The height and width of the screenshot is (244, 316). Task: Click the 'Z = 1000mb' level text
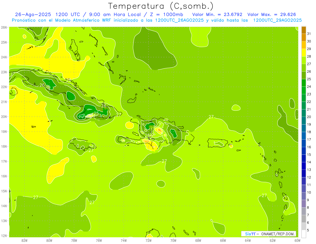(x=166, y=14)
